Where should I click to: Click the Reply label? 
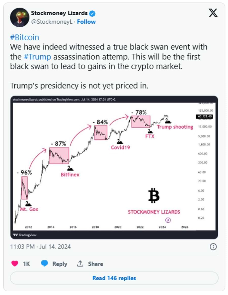click(60, 264)
